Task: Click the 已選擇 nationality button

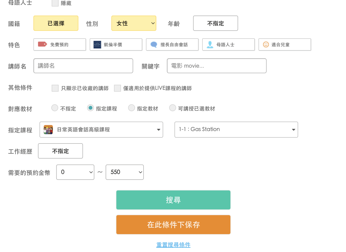Action: coord(56,23)
